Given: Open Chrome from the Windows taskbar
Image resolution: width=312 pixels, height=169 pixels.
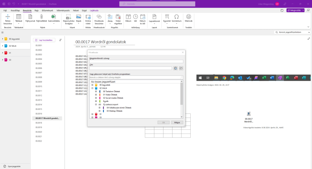Looking at the screenshot, I should pos(224,78).
